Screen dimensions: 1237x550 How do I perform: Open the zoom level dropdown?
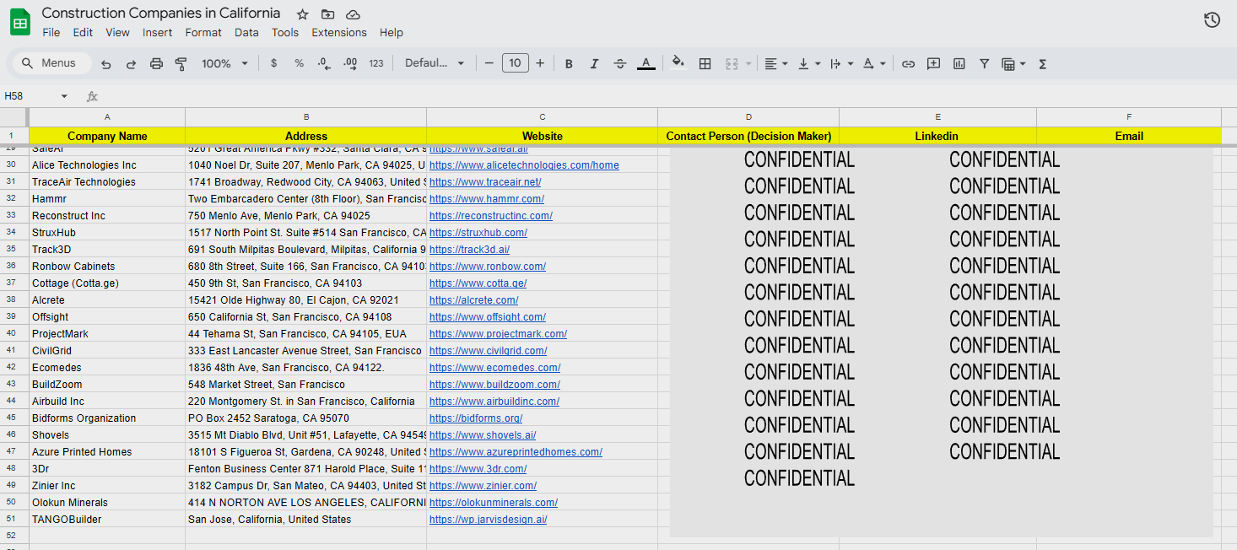[224, 63]
